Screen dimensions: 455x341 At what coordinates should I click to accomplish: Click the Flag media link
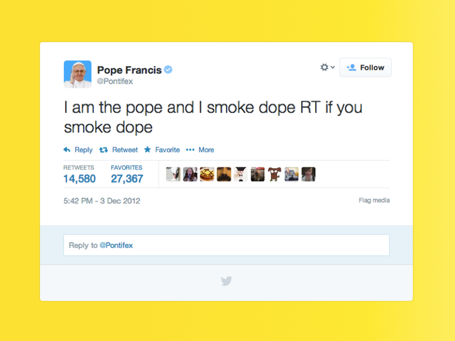(374, 200)
